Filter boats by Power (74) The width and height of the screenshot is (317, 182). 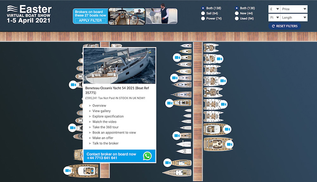[203, 18]
